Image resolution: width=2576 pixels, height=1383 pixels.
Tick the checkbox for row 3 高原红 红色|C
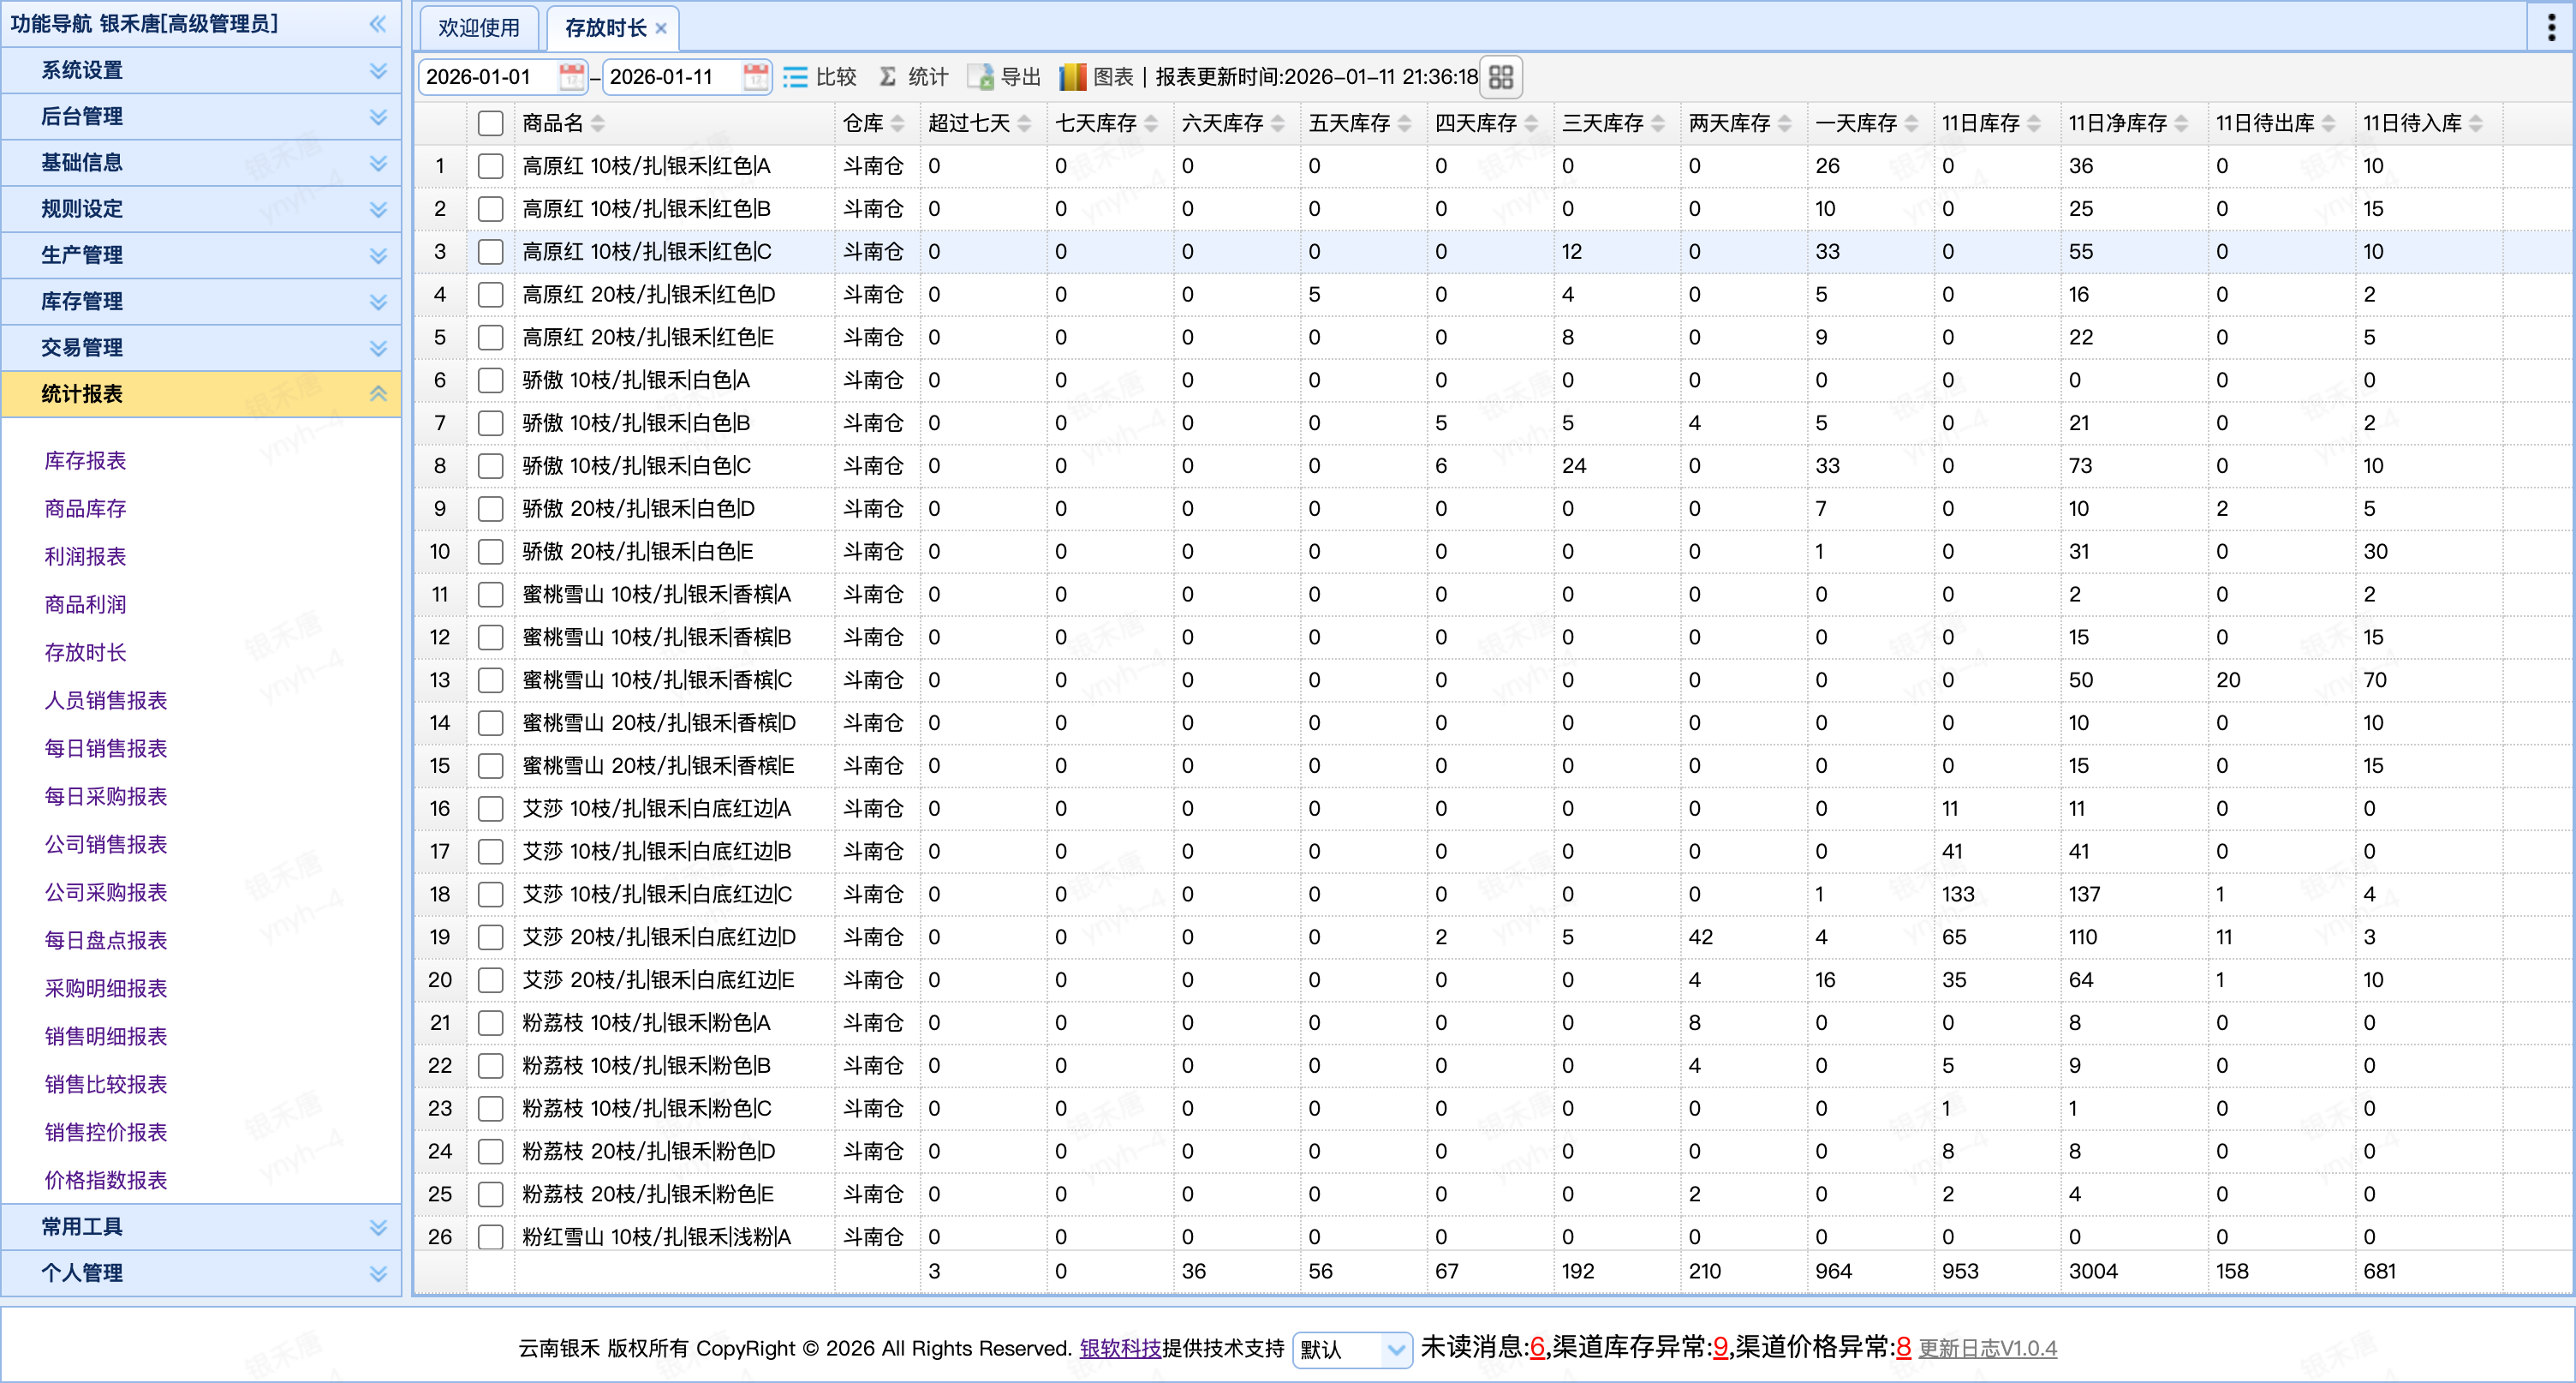click(x=490, y=251)
